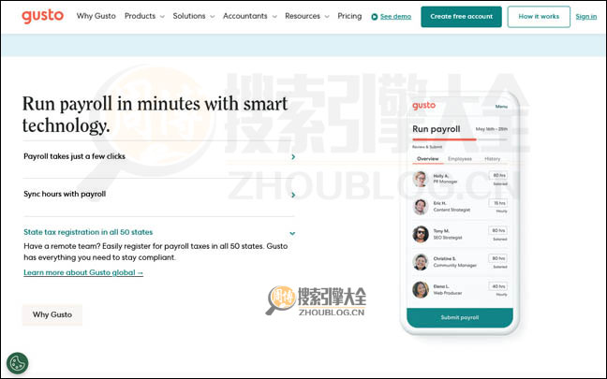This screenshot has height=379, width=607.
Task: Click Submit payroll button
Action: coord(460,317)
